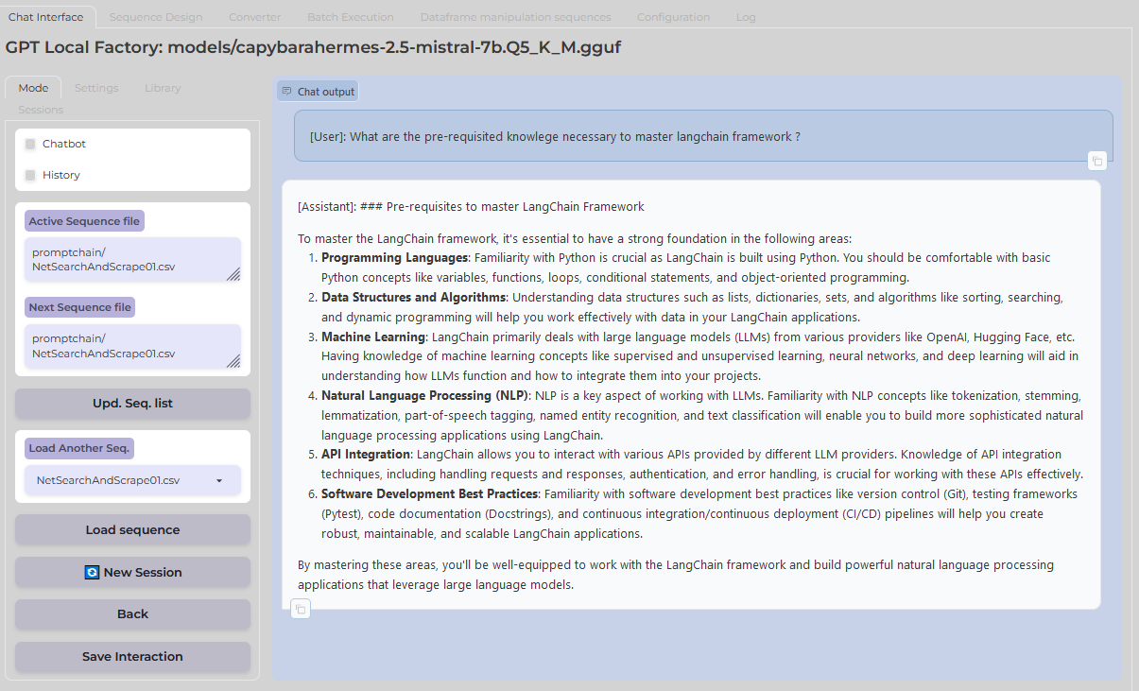
Task: Open the Batch Execution tab
Action: (x=351, y=17)
